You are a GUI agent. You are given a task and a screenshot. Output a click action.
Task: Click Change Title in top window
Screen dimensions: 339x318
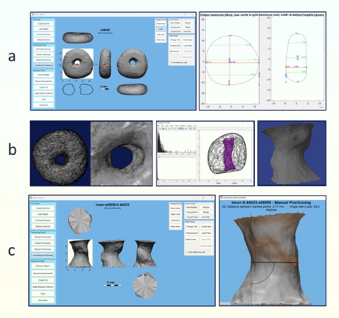click(x=175, y=40)
